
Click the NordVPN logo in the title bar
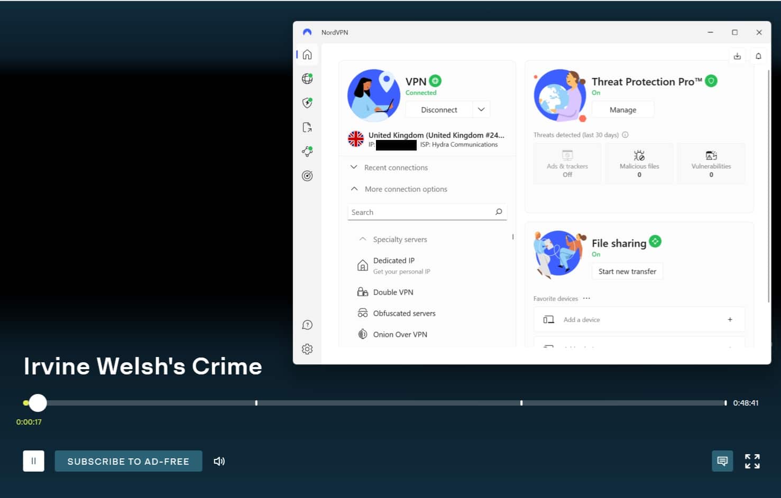tap(307, 32)
